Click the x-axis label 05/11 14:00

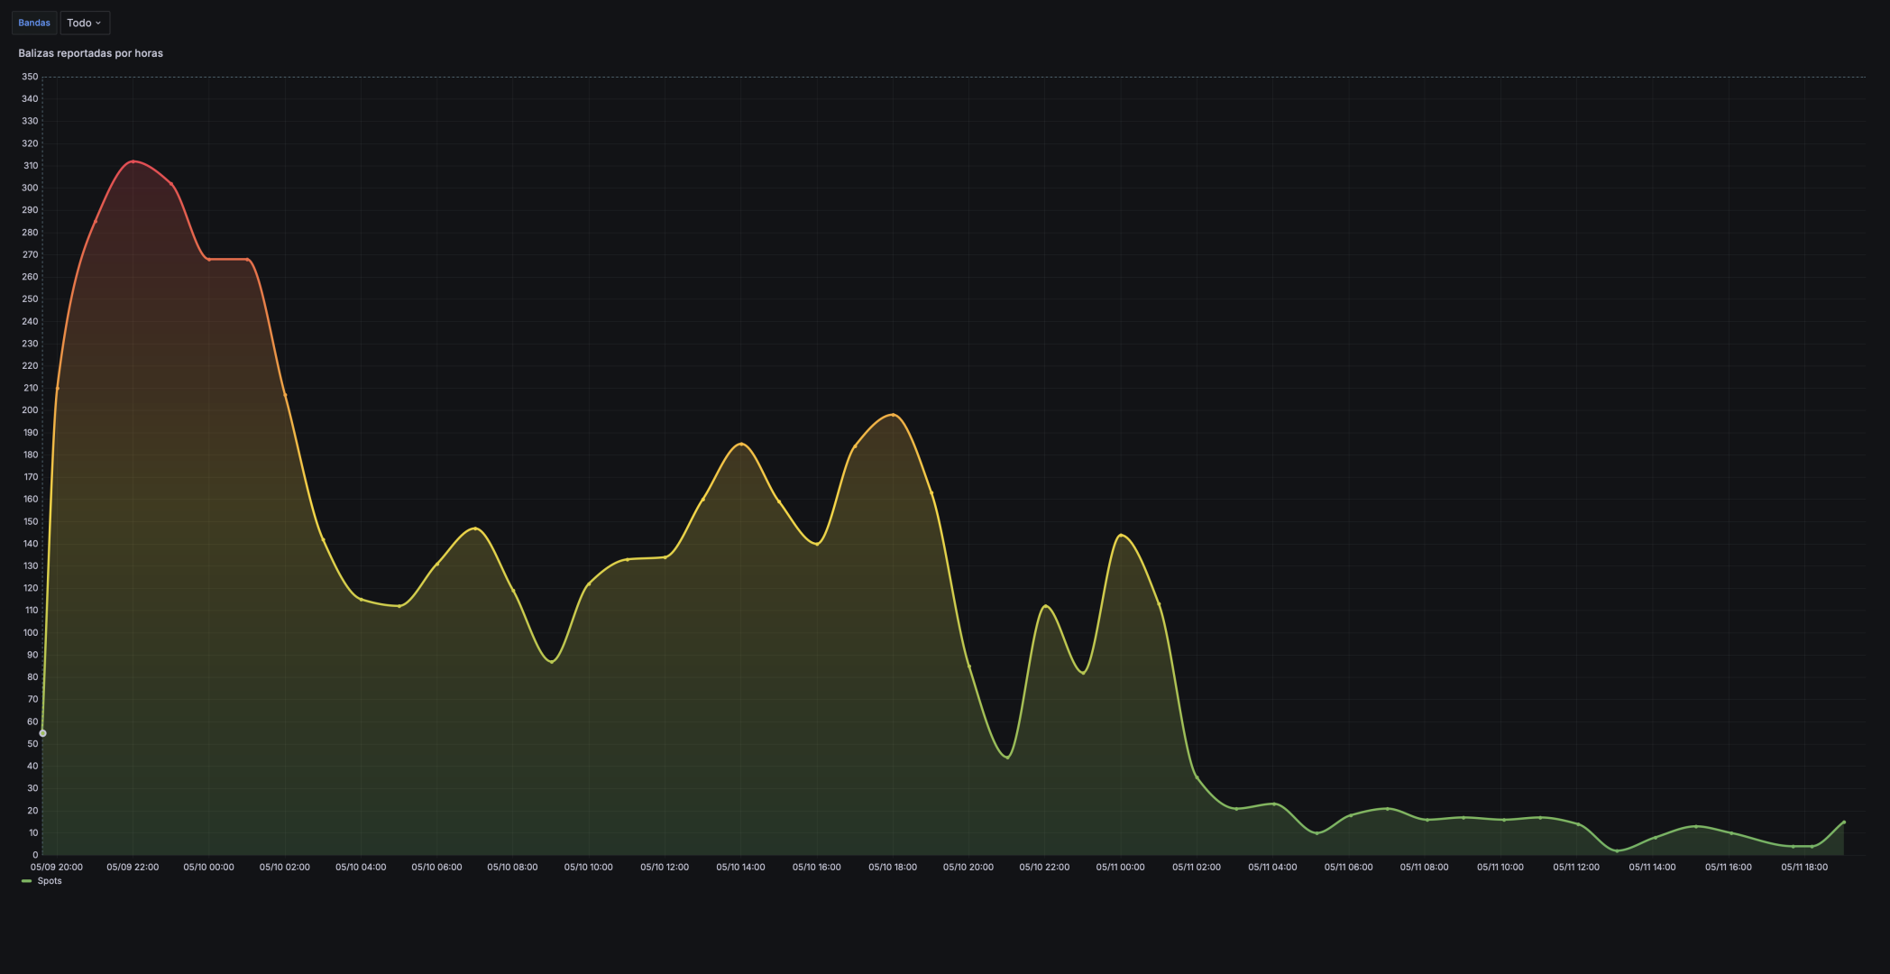pos(1652,867)
